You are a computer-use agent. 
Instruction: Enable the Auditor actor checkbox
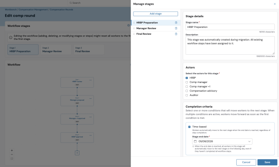(x=186, y=95)
